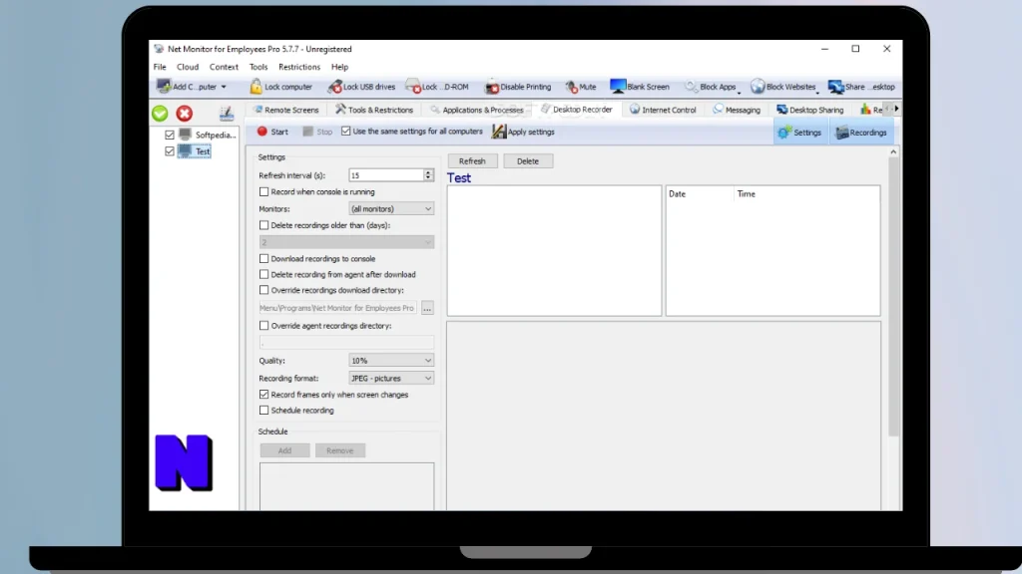
Task: Toggle Use the same settings for all computers
Action: pos(346,132)
